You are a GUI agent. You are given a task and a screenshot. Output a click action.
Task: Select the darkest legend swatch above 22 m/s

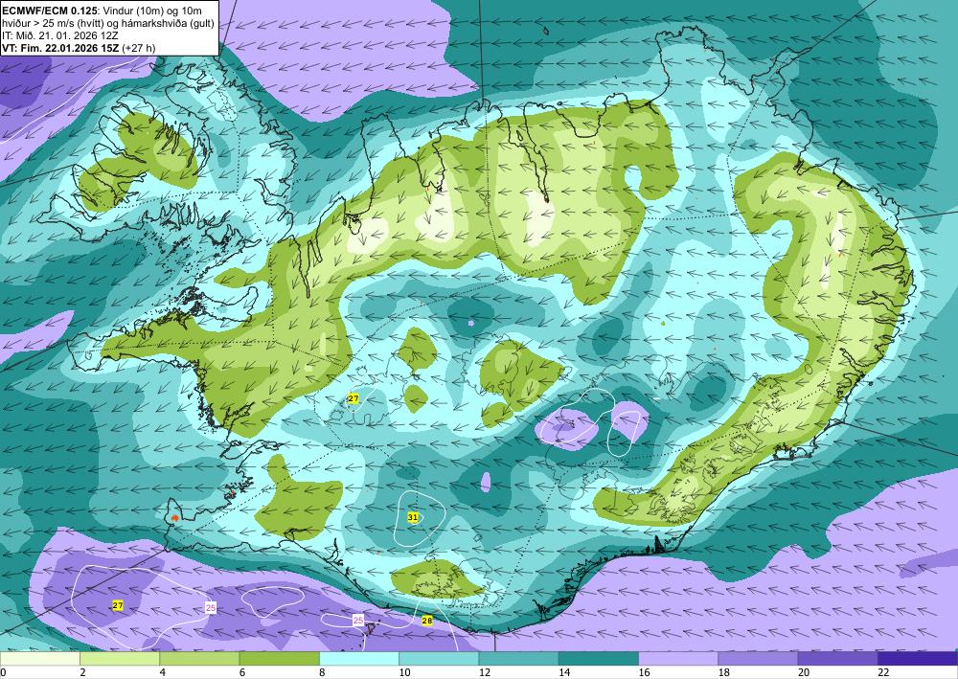[x=918, y=658]
